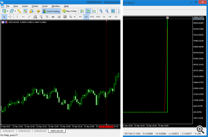This screenshot has height=137, width=208.
Task: Open the Charts menu
Action: click(x=35, y=6)
